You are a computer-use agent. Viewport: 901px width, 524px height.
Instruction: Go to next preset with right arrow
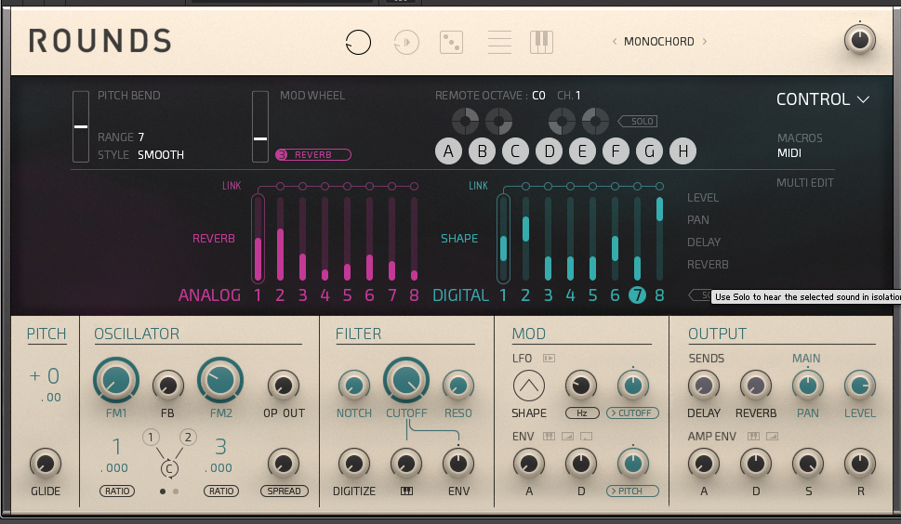point(705,41)
